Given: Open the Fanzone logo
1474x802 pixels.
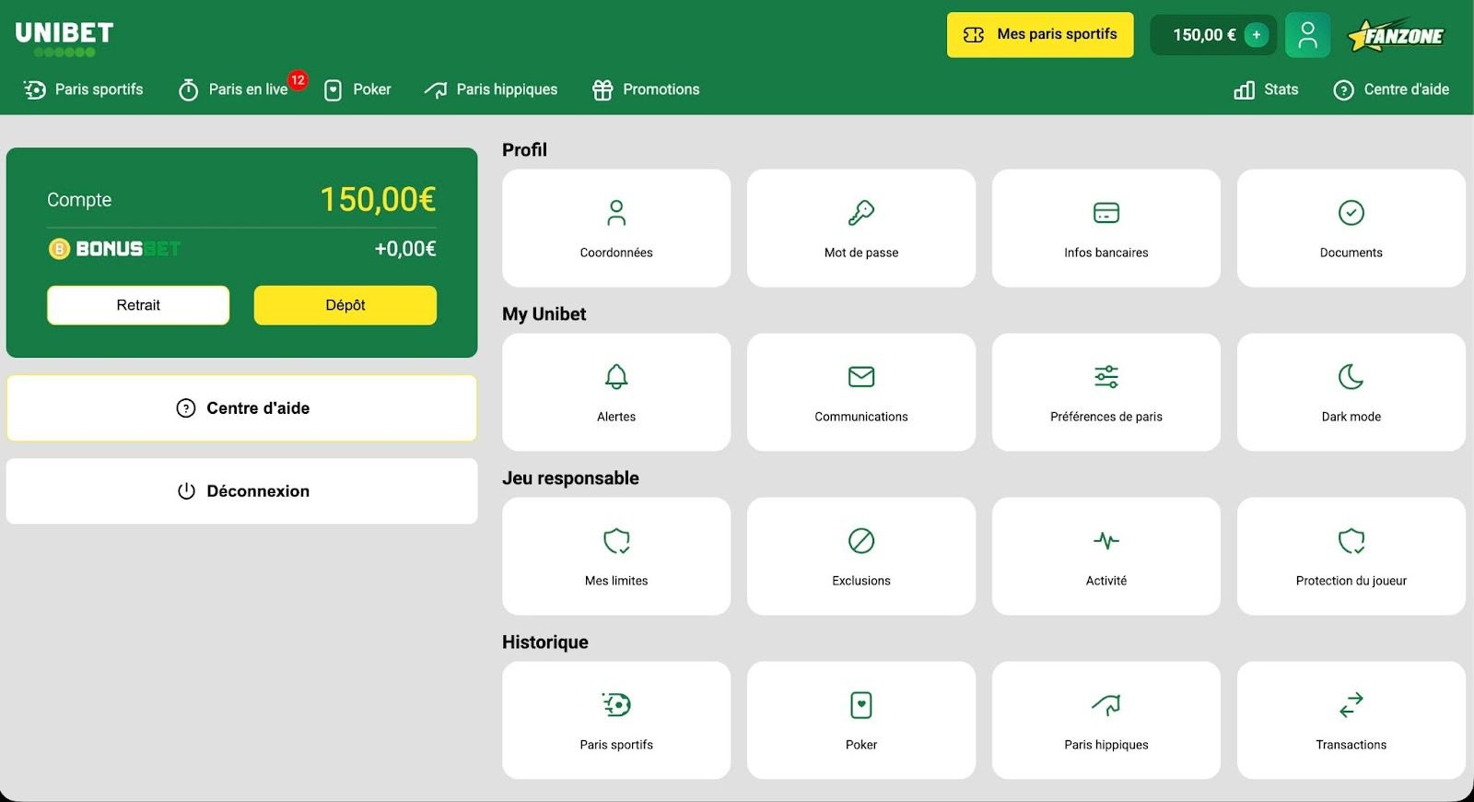Looking at the screenshot, I should (x=1396, y=36).
